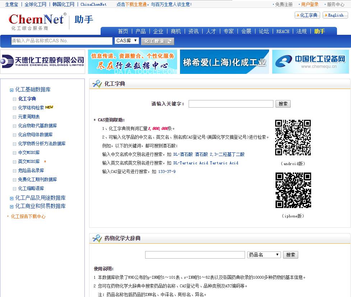Open the 化工字典 button at top right
Screen dimensions: 351x297
pyautogui.click(x=307, y=15)
